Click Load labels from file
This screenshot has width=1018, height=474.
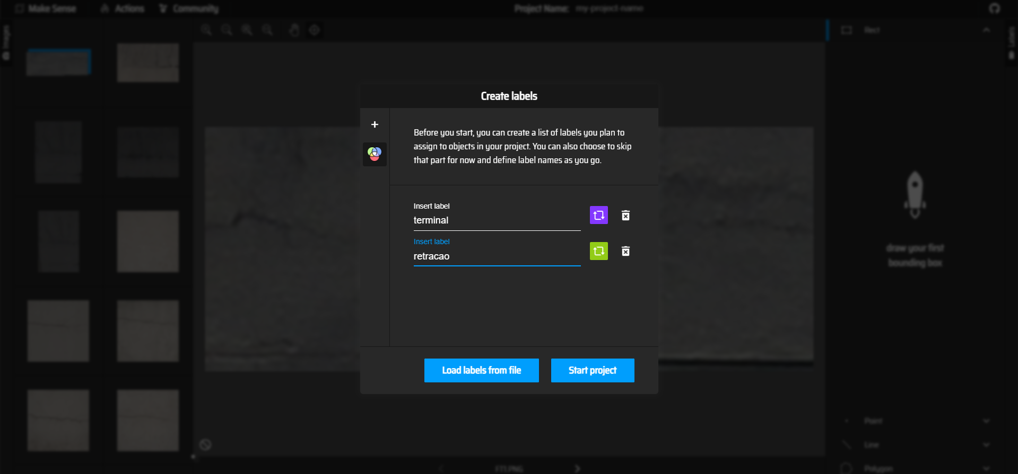pos(482,370)
